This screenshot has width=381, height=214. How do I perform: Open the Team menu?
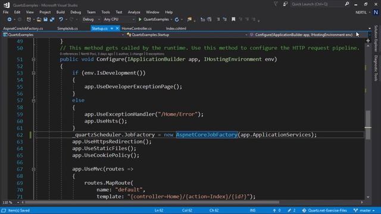pyautogui.click(x=91, y=12)
